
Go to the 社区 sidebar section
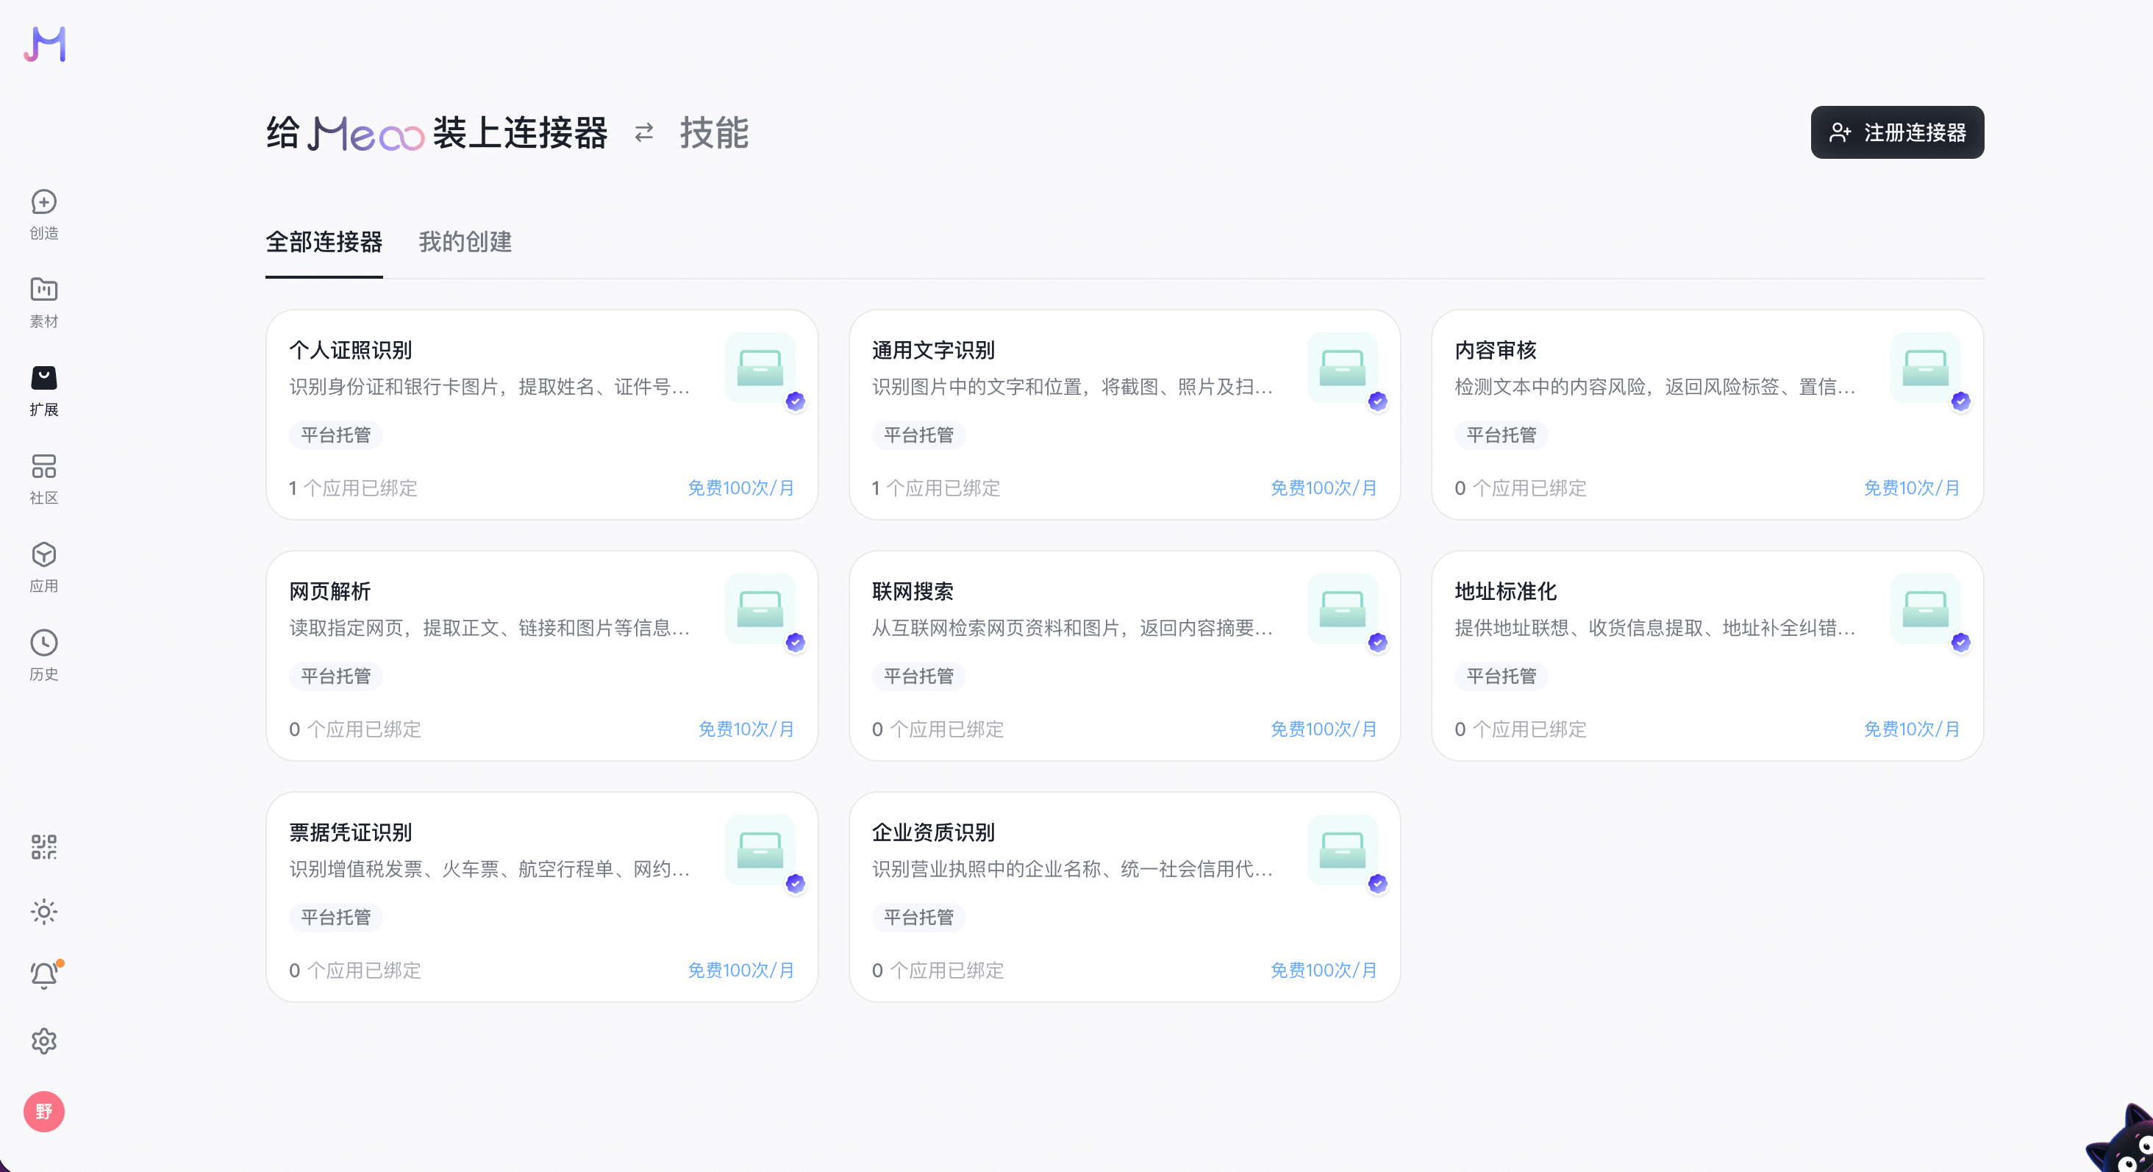[44, 479]
